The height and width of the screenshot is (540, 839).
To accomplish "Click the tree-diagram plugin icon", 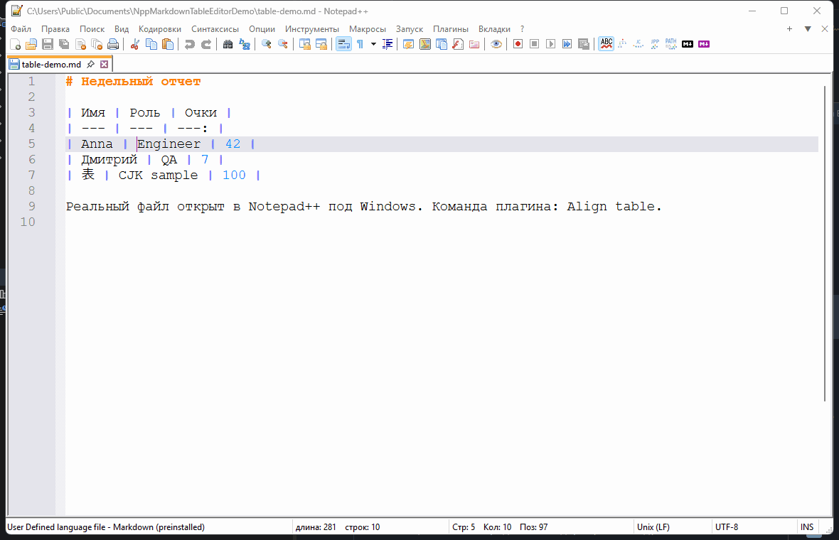I will 621,44.
